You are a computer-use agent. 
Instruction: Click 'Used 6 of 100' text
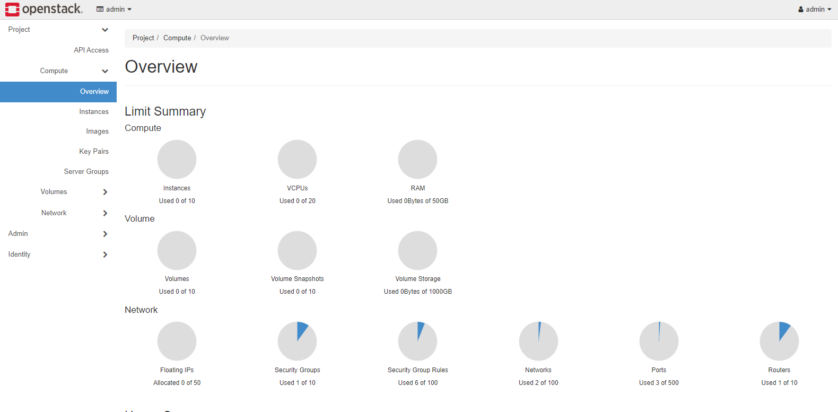(418, 383)
